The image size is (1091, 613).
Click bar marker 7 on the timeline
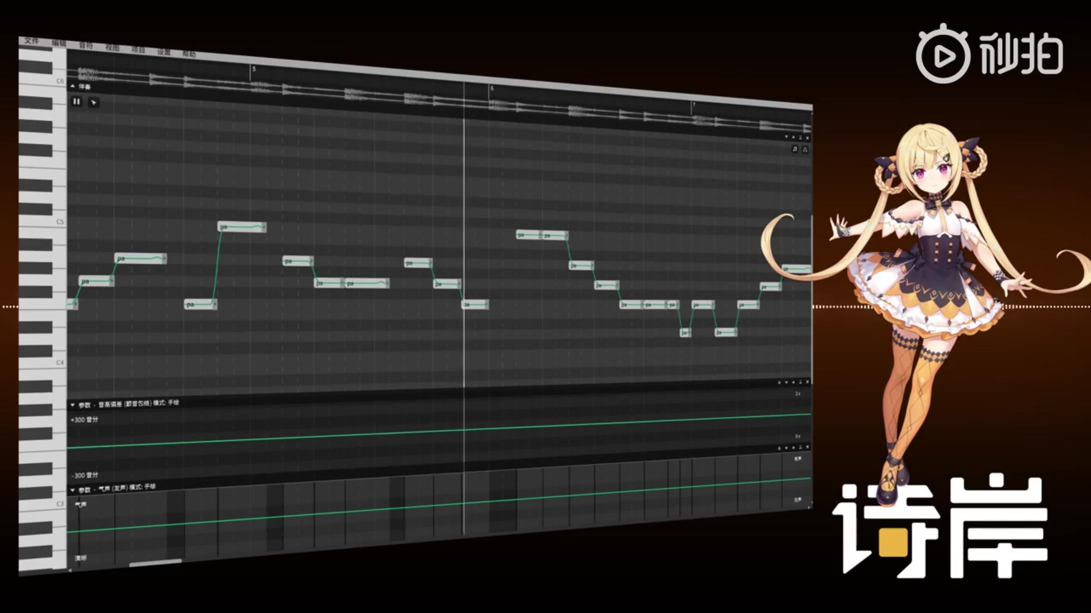694,105
